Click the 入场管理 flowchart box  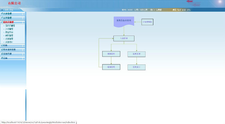(124, 39)
